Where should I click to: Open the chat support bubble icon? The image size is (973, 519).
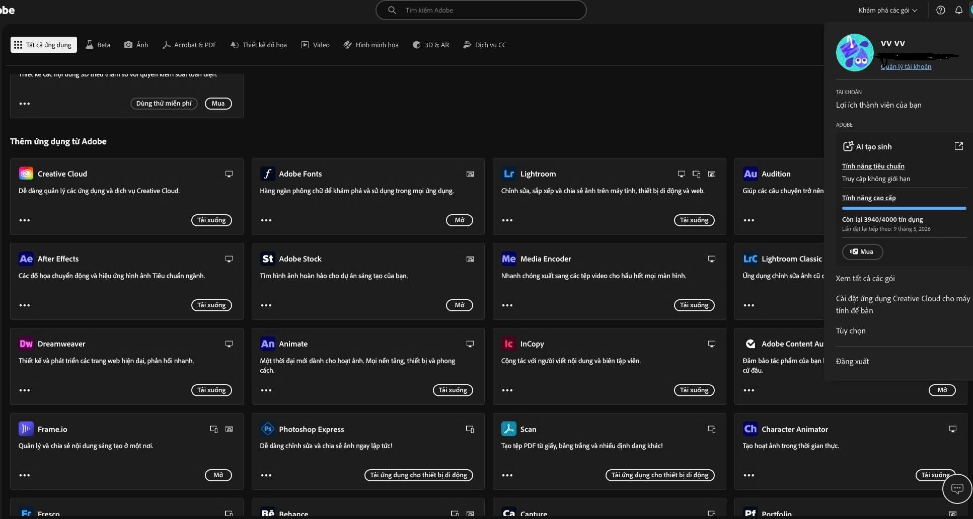click(x=957, y=488)
